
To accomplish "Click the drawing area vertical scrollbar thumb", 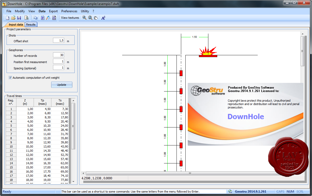I will [x=302, y=51].
